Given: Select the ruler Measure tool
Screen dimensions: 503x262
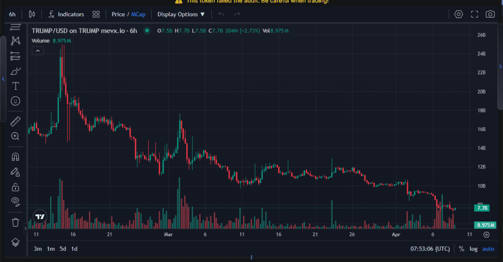Looking at the screenshot, I should pyautogui.click(x=15, y=121).
